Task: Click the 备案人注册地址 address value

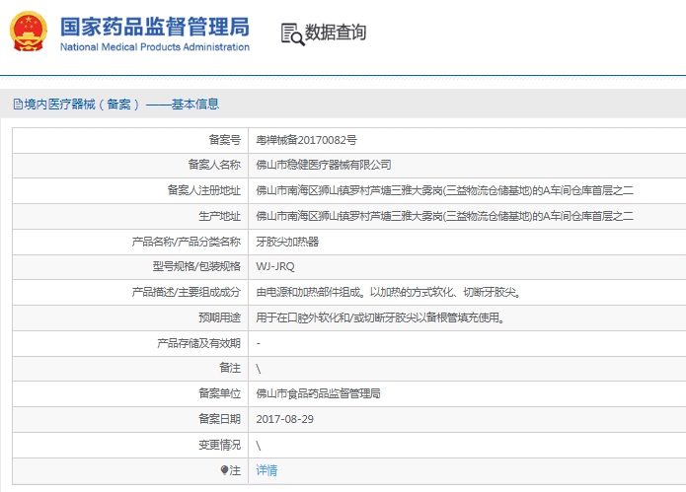Action: click(444, 190)
